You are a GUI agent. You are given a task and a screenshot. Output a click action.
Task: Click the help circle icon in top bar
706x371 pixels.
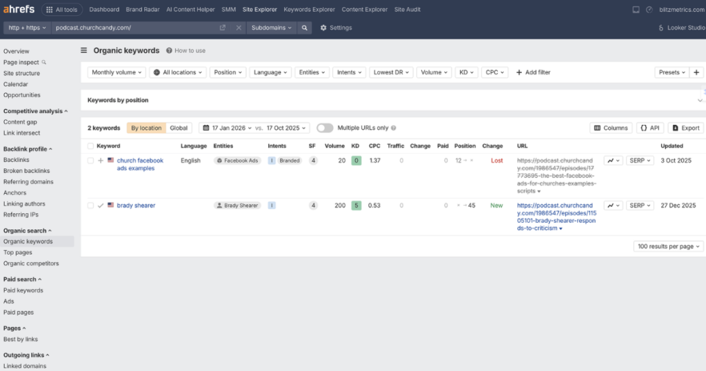[x=649, y=10]
